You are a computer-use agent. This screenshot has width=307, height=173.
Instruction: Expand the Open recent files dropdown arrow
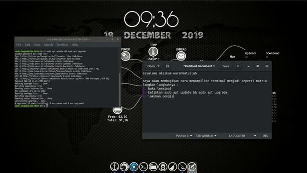pyautogui.click(x=159, y=66)
